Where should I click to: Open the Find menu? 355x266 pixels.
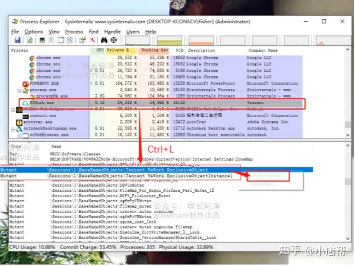tap(94, 32)
